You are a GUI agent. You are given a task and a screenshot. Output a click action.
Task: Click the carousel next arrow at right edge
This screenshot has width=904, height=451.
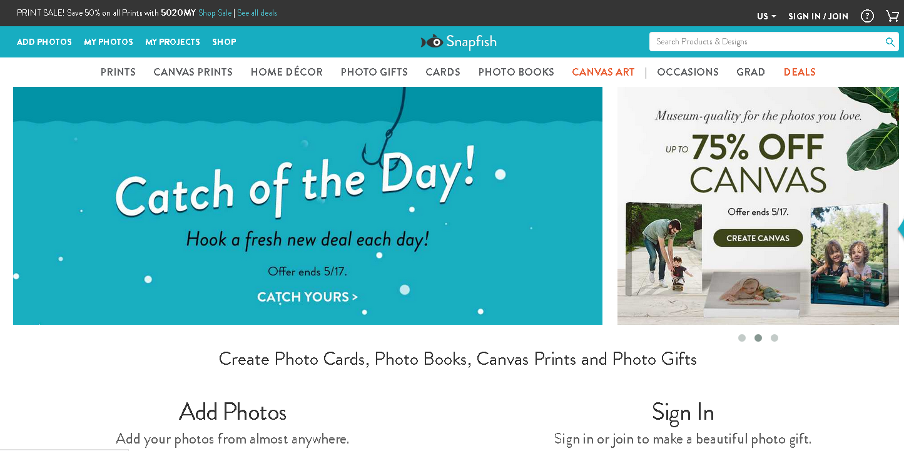[900, 229]
